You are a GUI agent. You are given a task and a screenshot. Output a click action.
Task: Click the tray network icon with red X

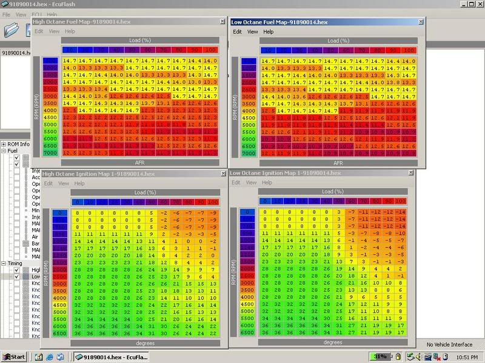[436, 357]
